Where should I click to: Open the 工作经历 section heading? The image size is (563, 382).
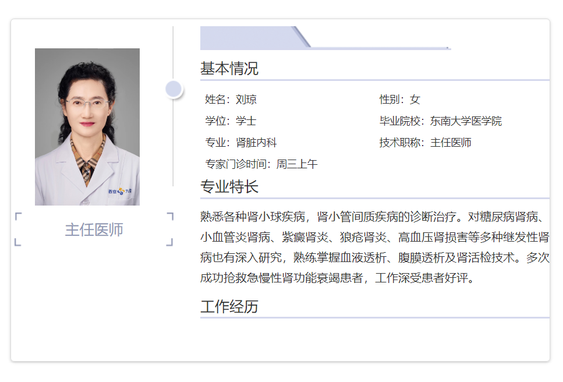229,307
